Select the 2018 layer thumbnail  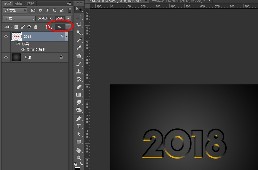pyautogui.click(x=16, y=36)
